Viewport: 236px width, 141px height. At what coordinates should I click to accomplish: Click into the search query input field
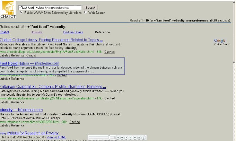pyautogui.click(x=50, y=8)
